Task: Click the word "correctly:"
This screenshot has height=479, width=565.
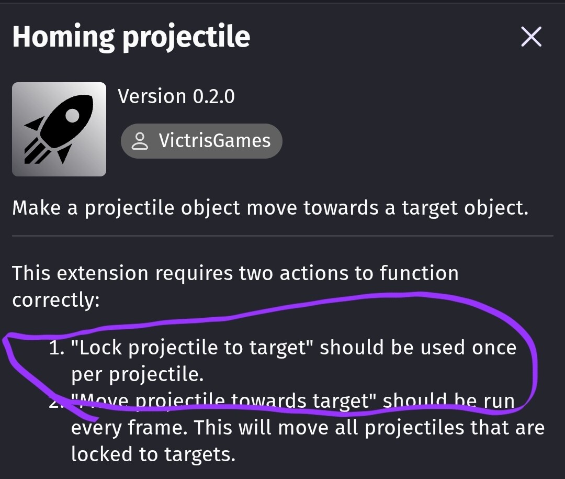Action: point(55,299)
